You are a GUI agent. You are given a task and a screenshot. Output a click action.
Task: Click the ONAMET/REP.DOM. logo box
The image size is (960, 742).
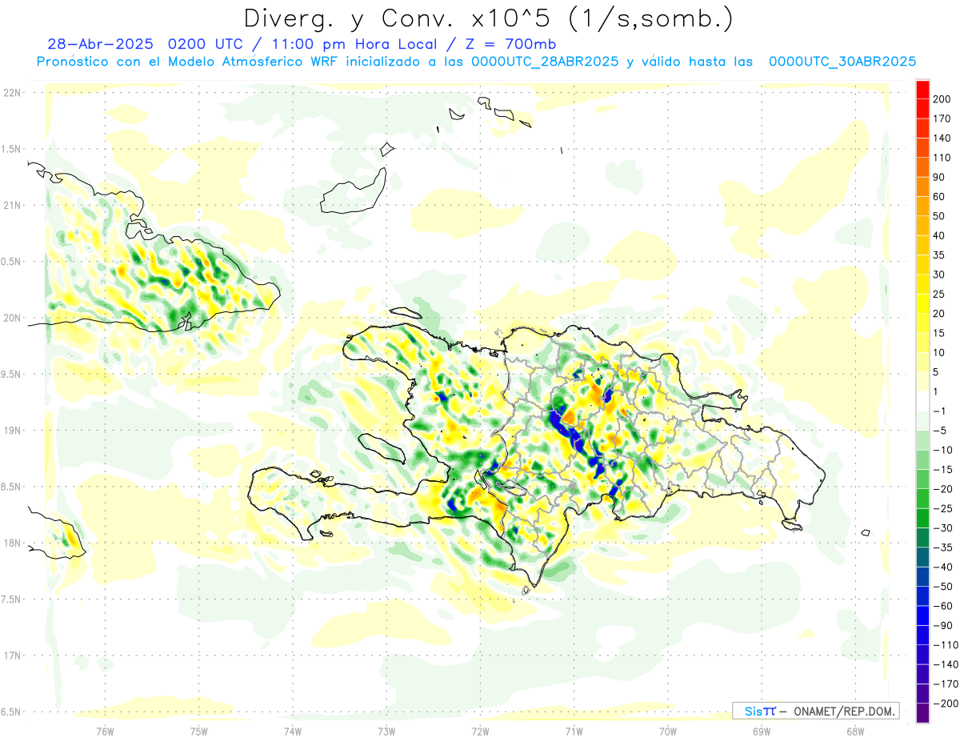815,711
